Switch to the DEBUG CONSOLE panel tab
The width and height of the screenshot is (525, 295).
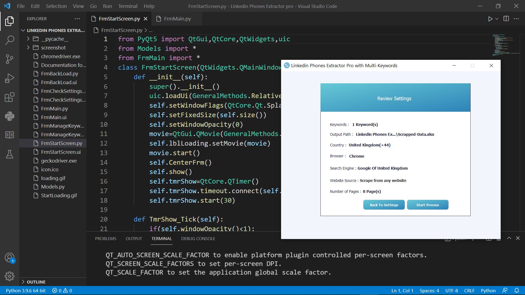point(198,238)
